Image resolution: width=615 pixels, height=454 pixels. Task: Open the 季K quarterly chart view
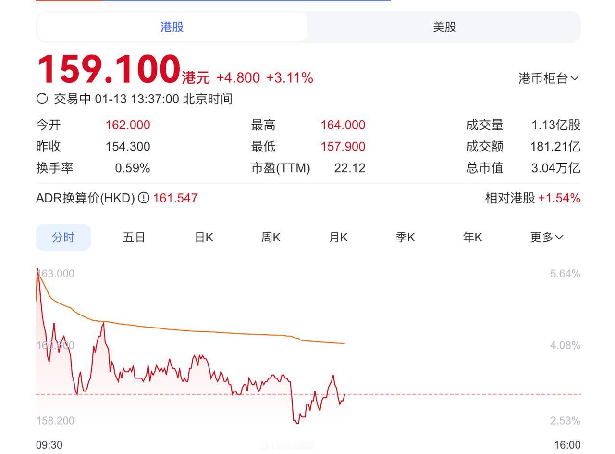(x=405, y=237)
